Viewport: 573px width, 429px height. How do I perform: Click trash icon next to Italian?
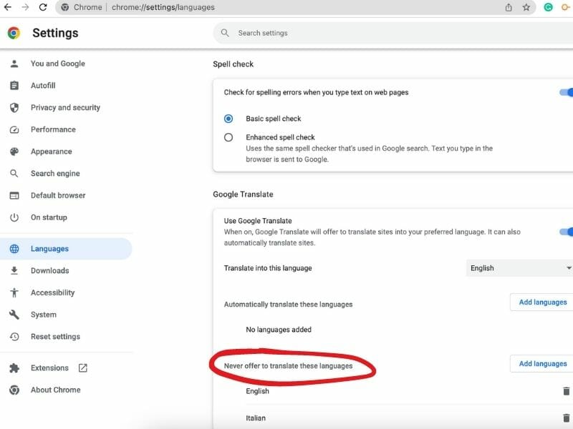(567, 418)
